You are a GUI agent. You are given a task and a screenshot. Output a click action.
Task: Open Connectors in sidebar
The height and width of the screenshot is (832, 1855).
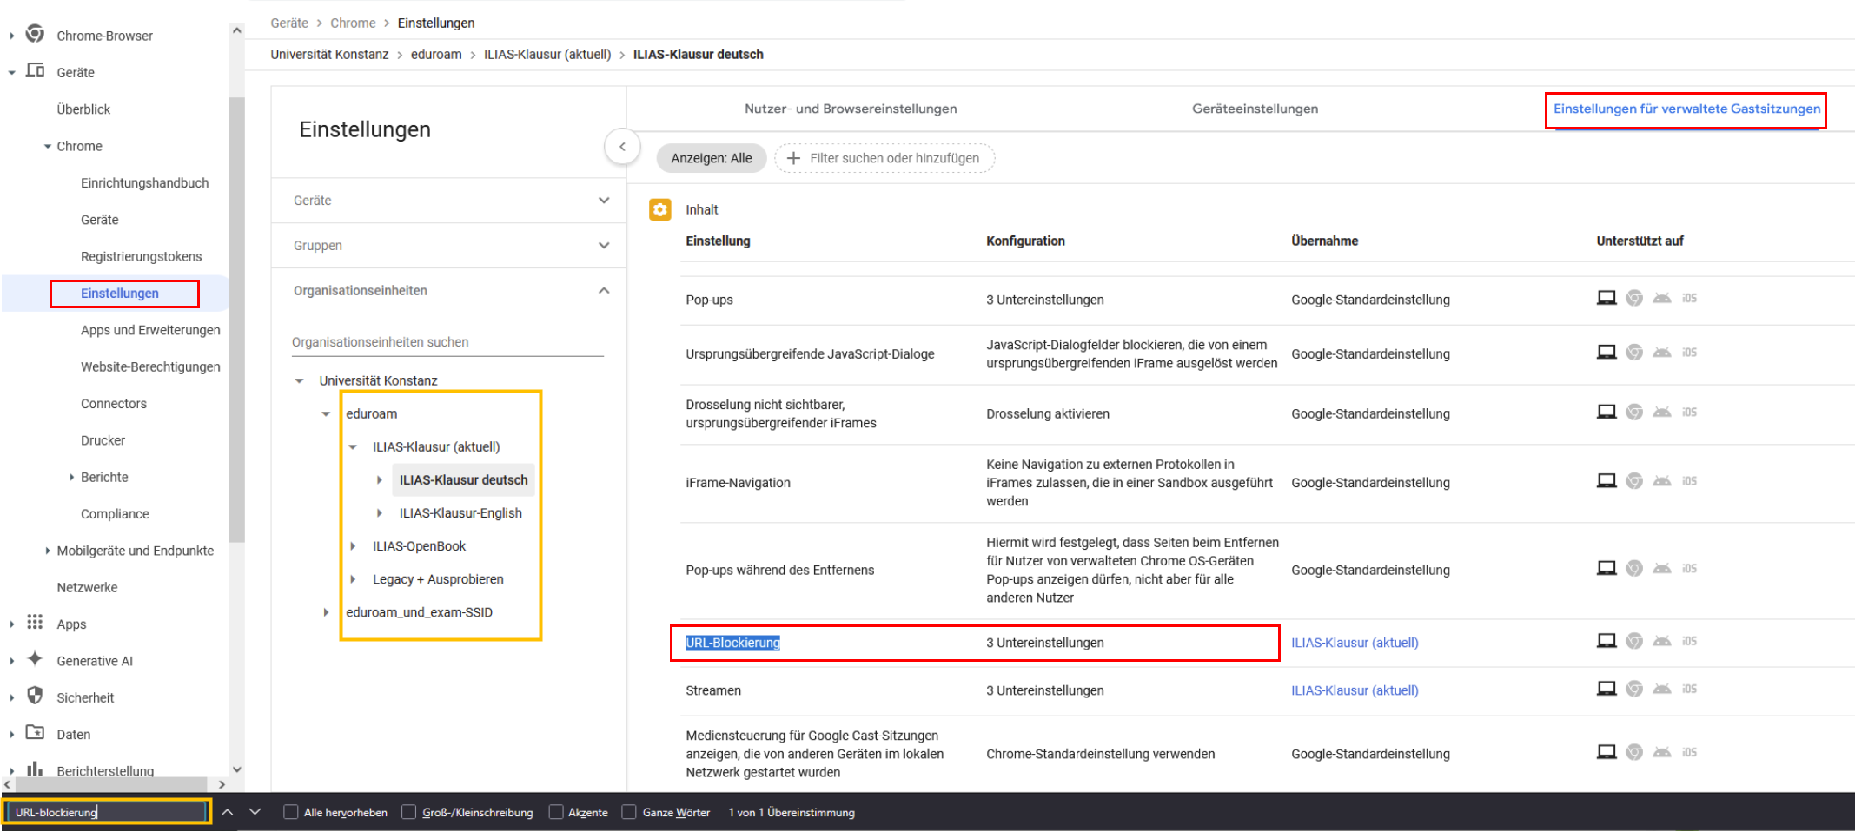coord(114,404)
